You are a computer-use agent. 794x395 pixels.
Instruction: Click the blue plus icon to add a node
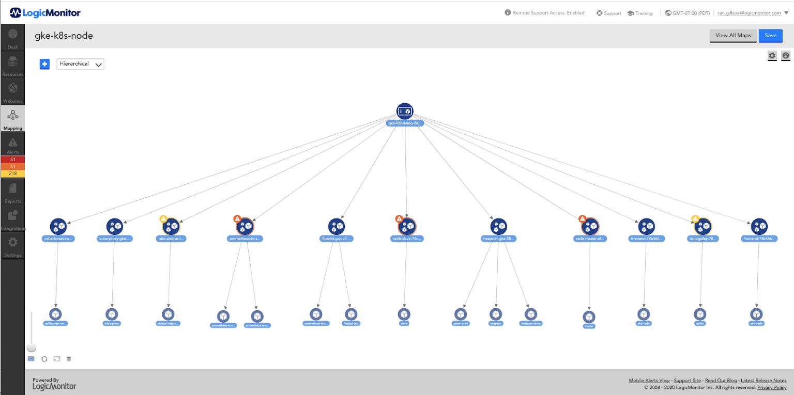44,64
